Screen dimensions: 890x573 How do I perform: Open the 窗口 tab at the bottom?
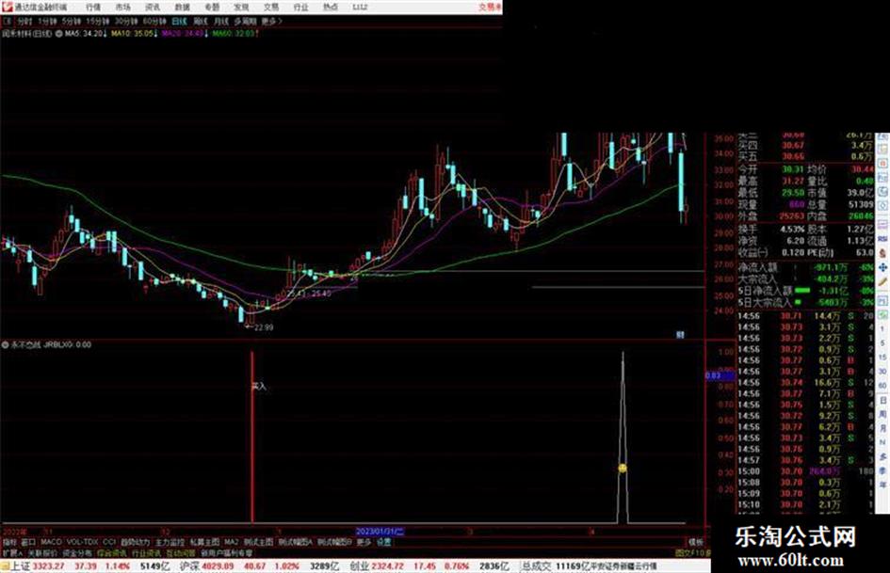tap(28, 542)
